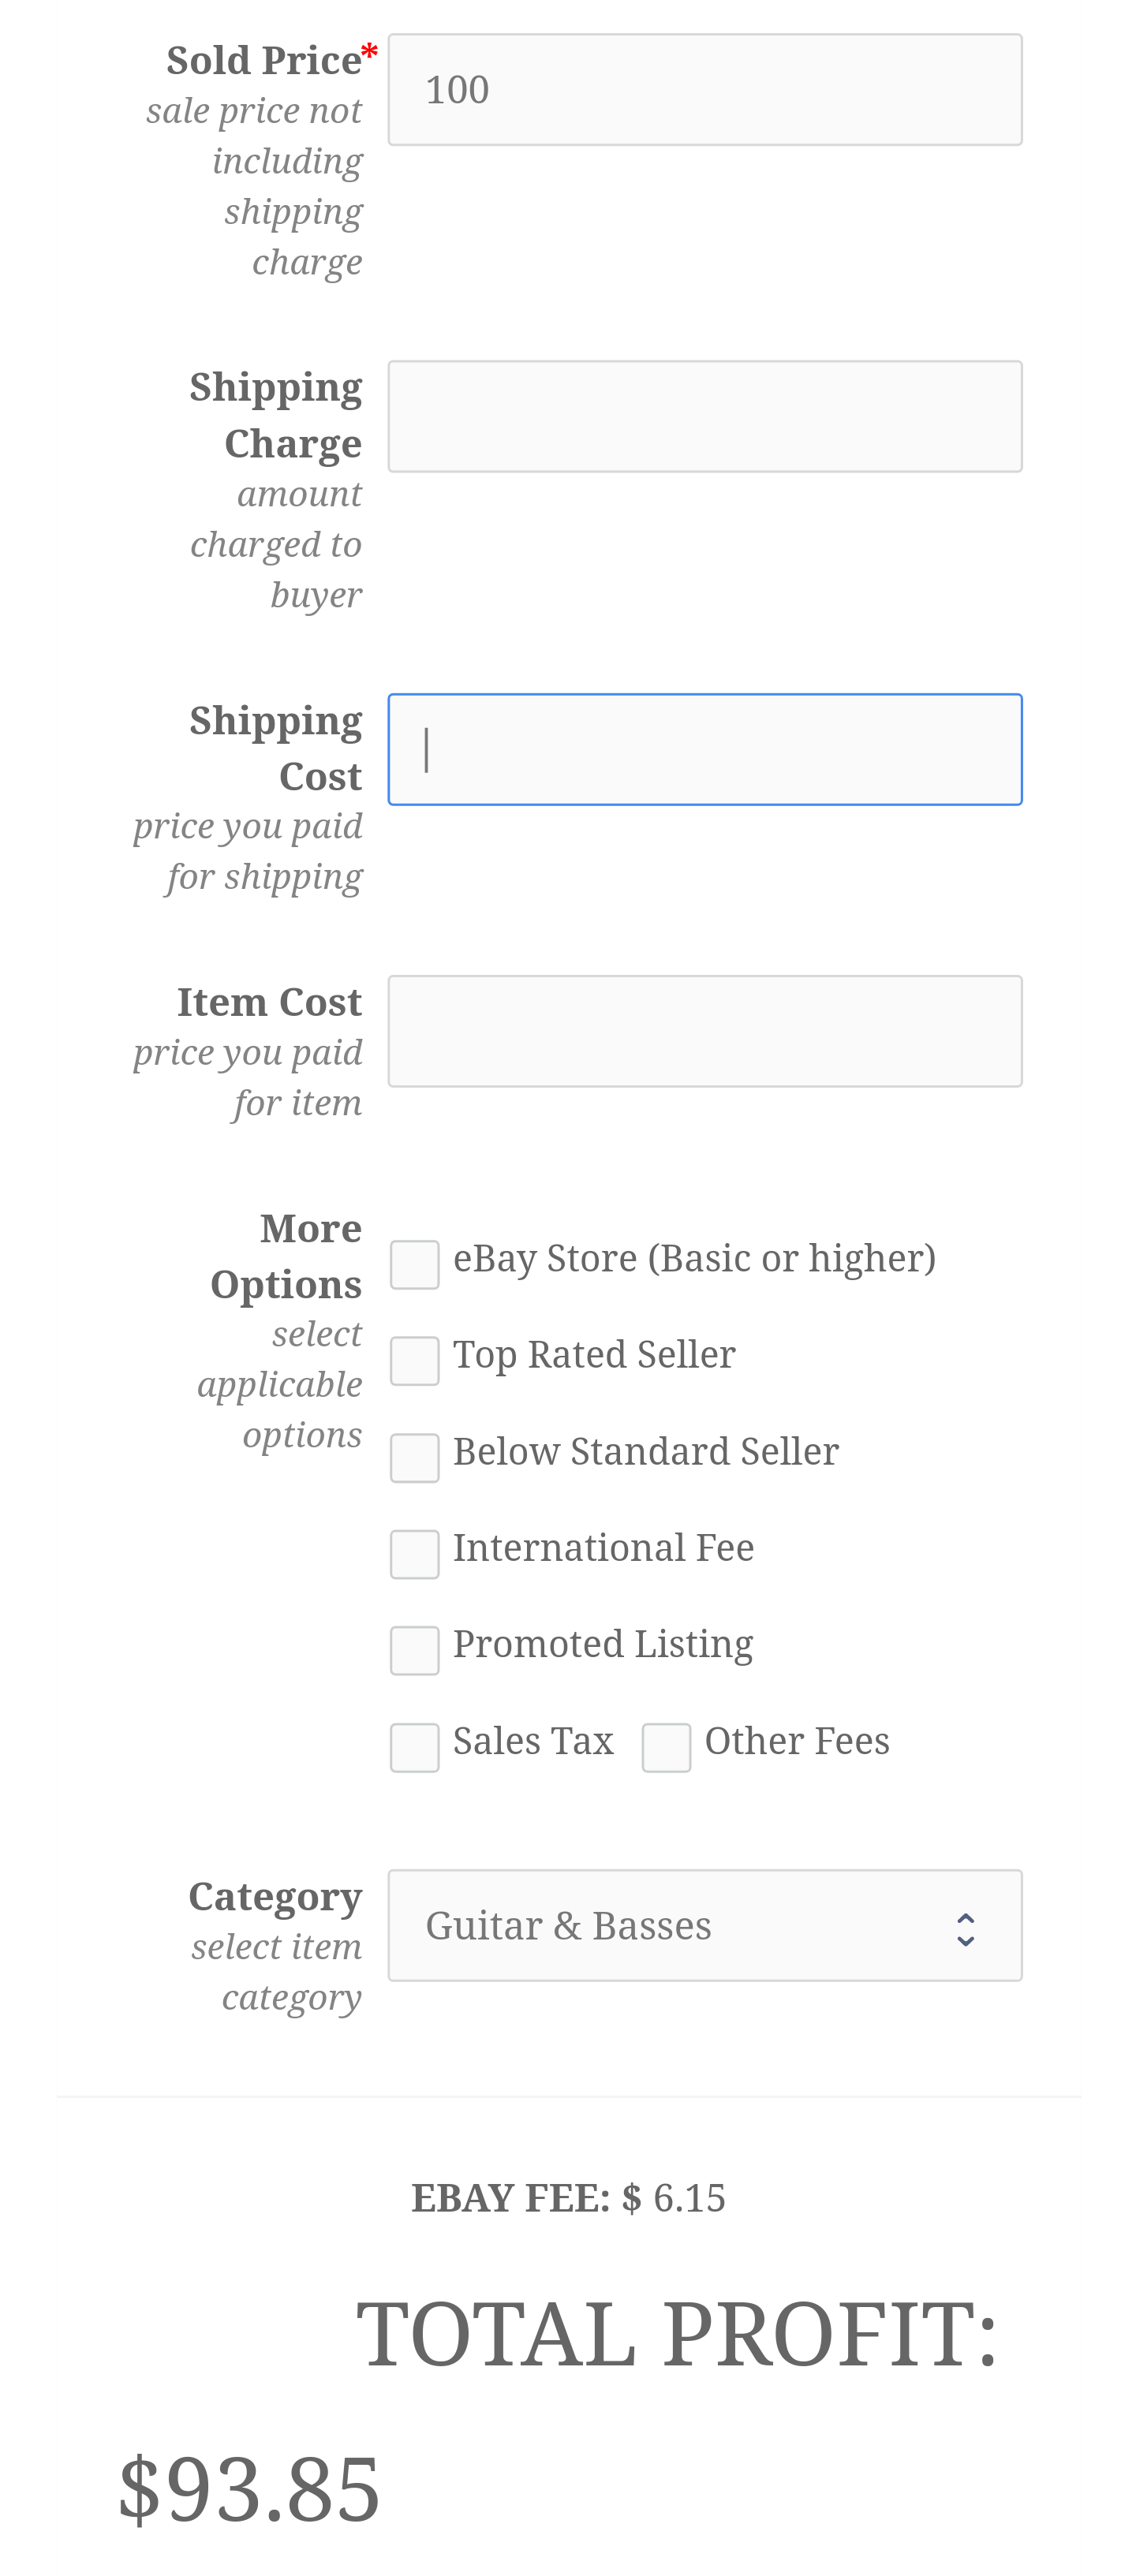Image resolution: width=1136 pixels, height=2576 pixels.
Task: Select the Item Cost input field
Action: (704, 1031)
